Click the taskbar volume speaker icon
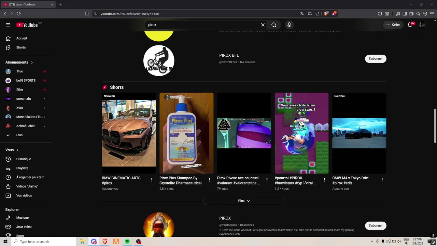The height and width of the screenshot is (246, 437). [x=399, y=242]
